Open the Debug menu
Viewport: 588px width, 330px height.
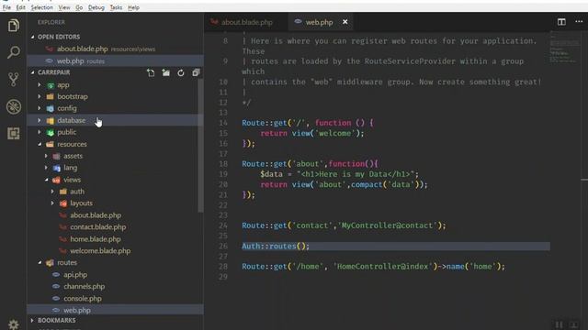coord(96,7)
